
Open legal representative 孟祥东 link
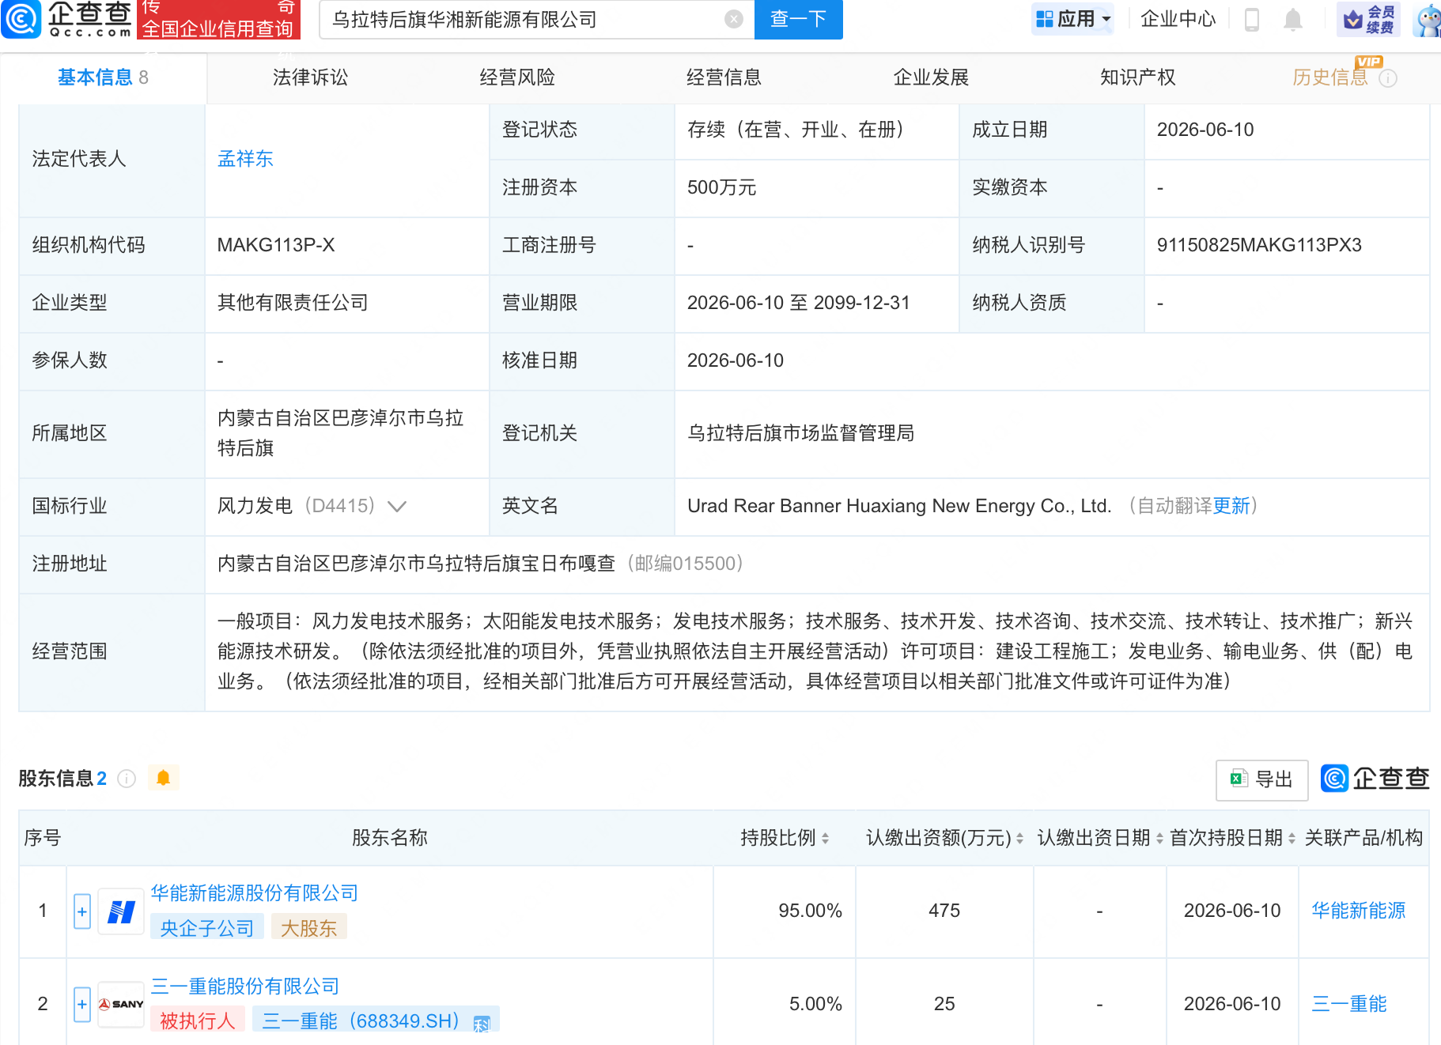click(x=245, y=159)
